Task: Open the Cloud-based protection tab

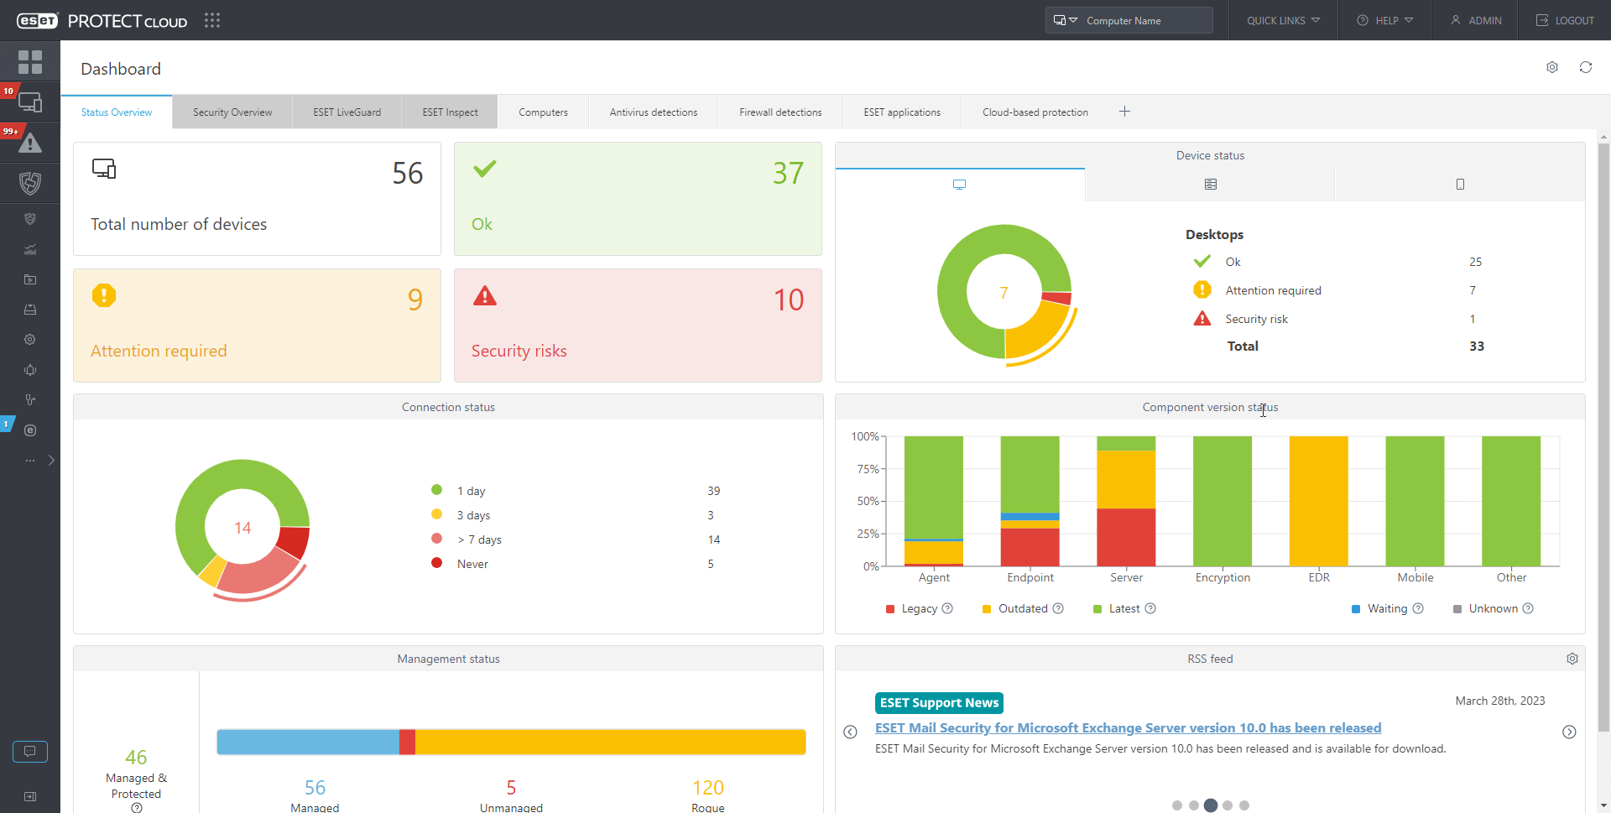Action: point(1035,112)
